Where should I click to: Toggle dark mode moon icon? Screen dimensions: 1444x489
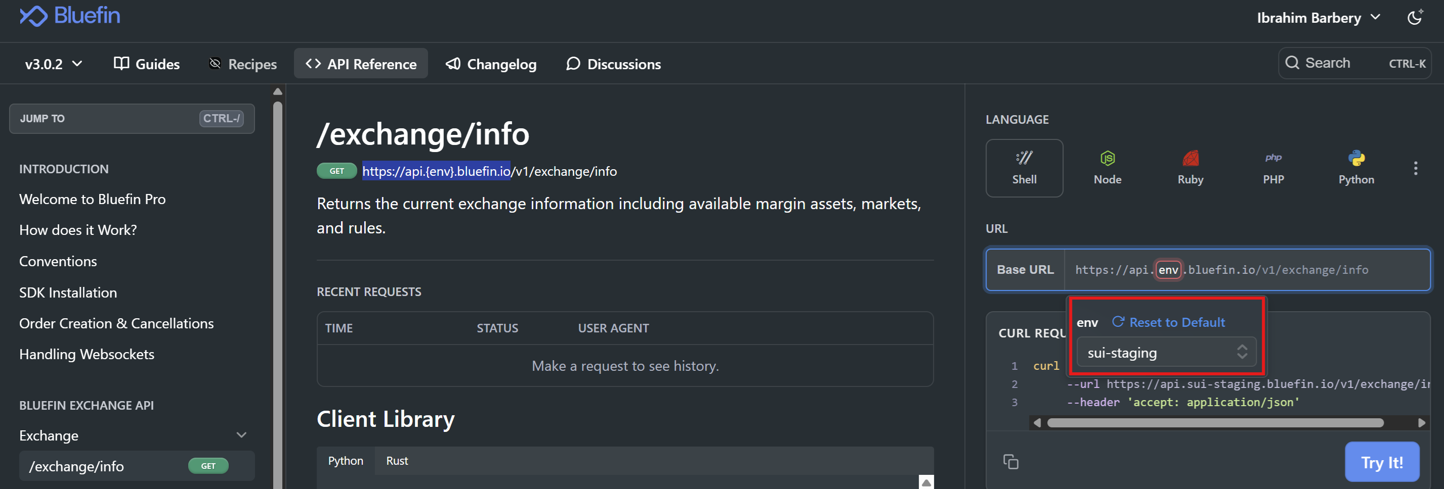(1415, 17)
